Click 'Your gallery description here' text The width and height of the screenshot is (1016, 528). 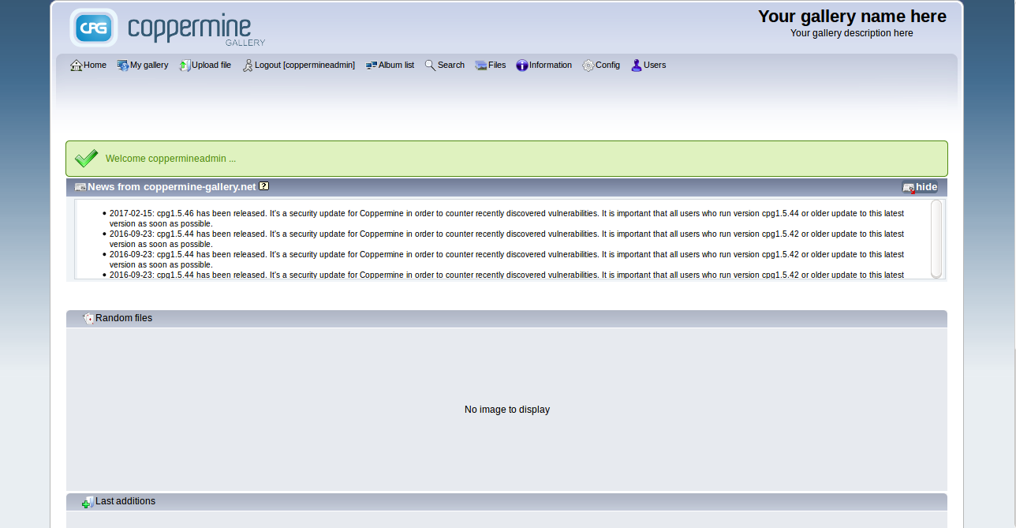852,33
